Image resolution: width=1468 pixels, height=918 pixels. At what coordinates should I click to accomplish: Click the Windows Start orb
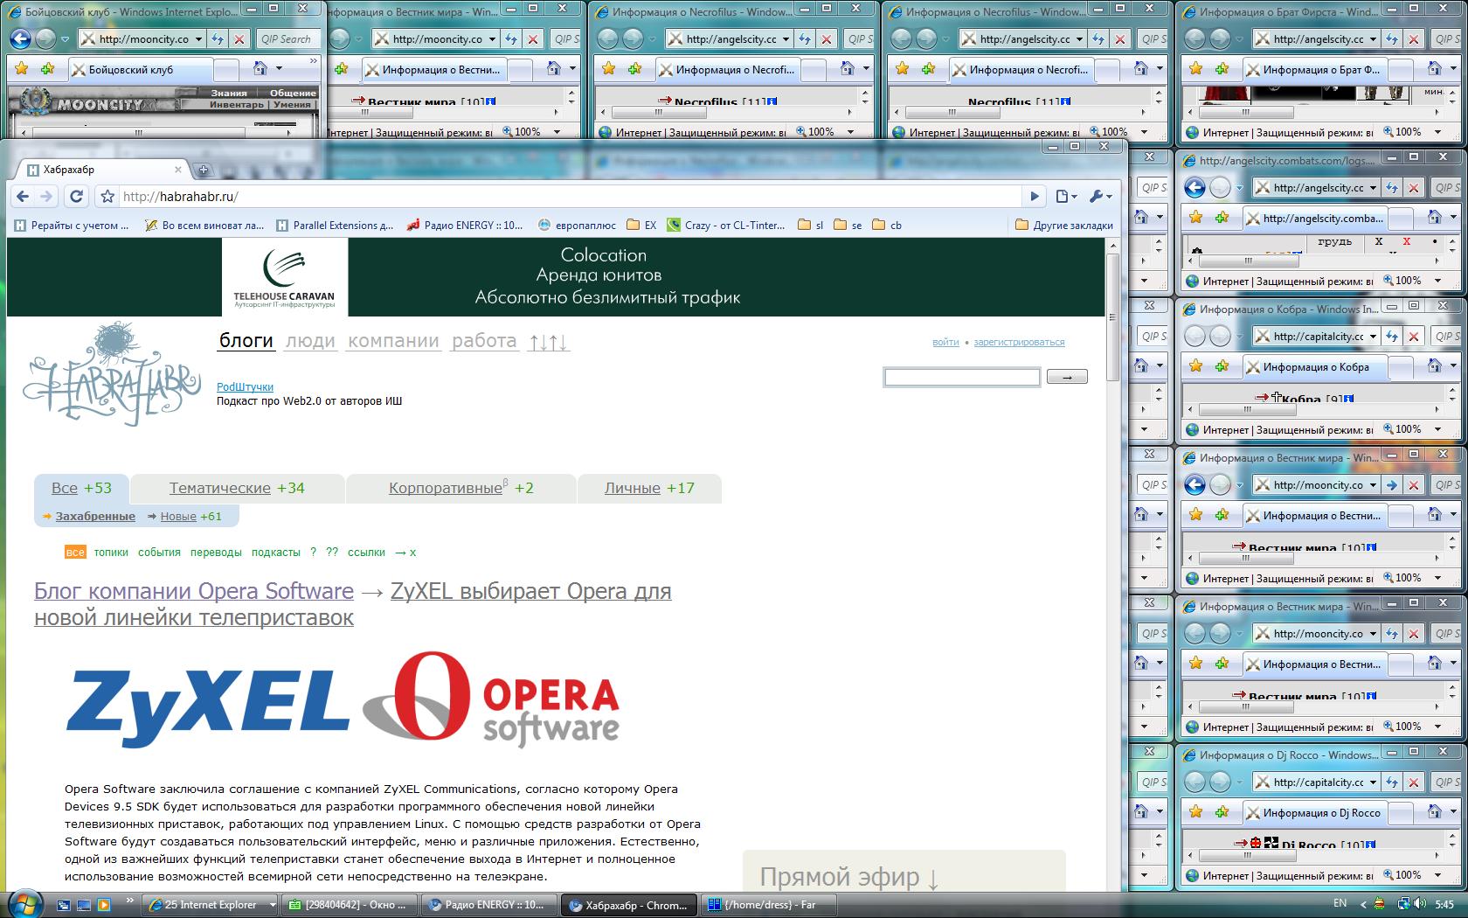click(x=24, y=904)
